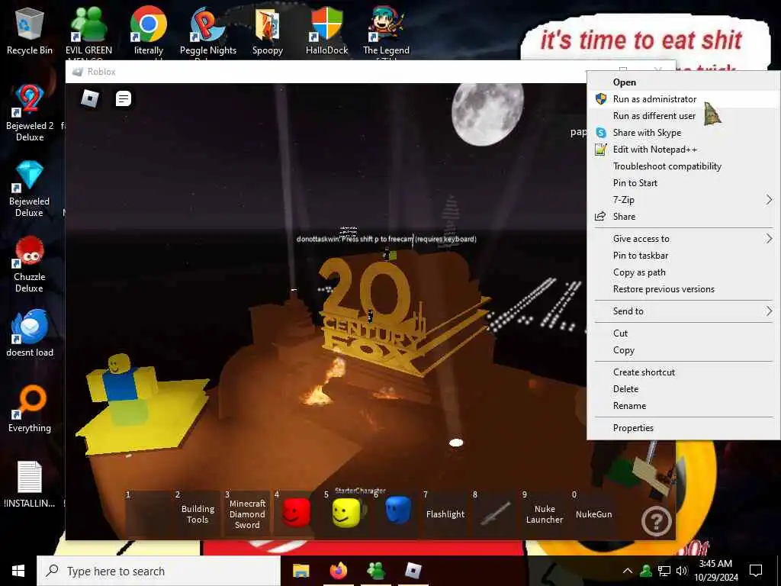Show hidden tray icons chevron
This screenshot has width=781, height=586.
pos(628,571)
